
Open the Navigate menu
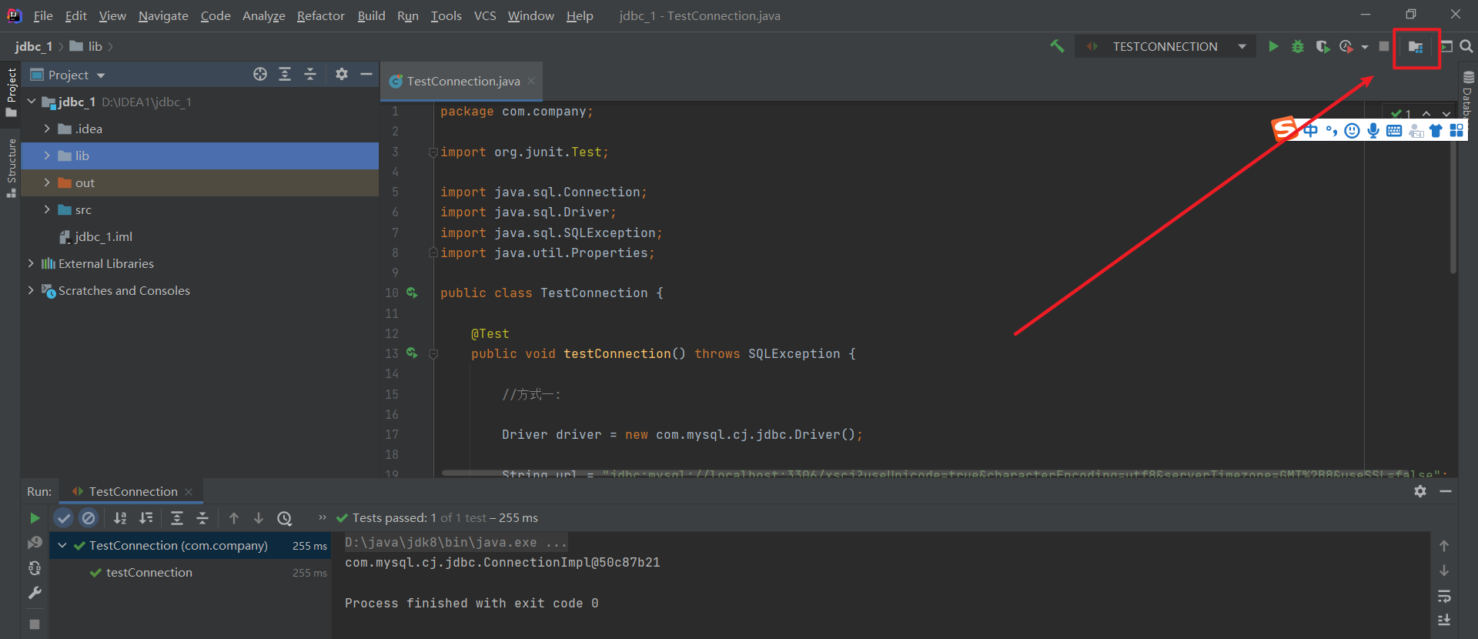pos(163,15)
